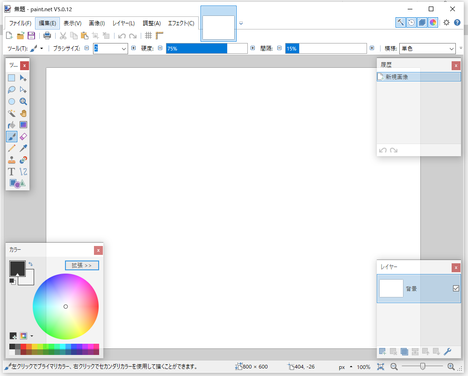Click the New file icon
This screenshot has height=376, width=468.
pyautogui.click(x=9, y=36)
